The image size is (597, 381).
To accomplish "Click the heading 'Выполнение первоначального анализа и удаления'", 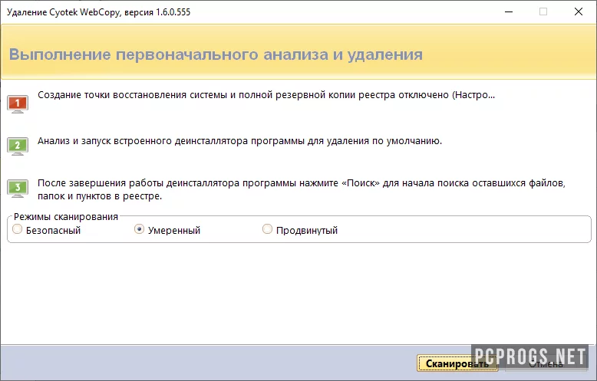I will 216,54.
